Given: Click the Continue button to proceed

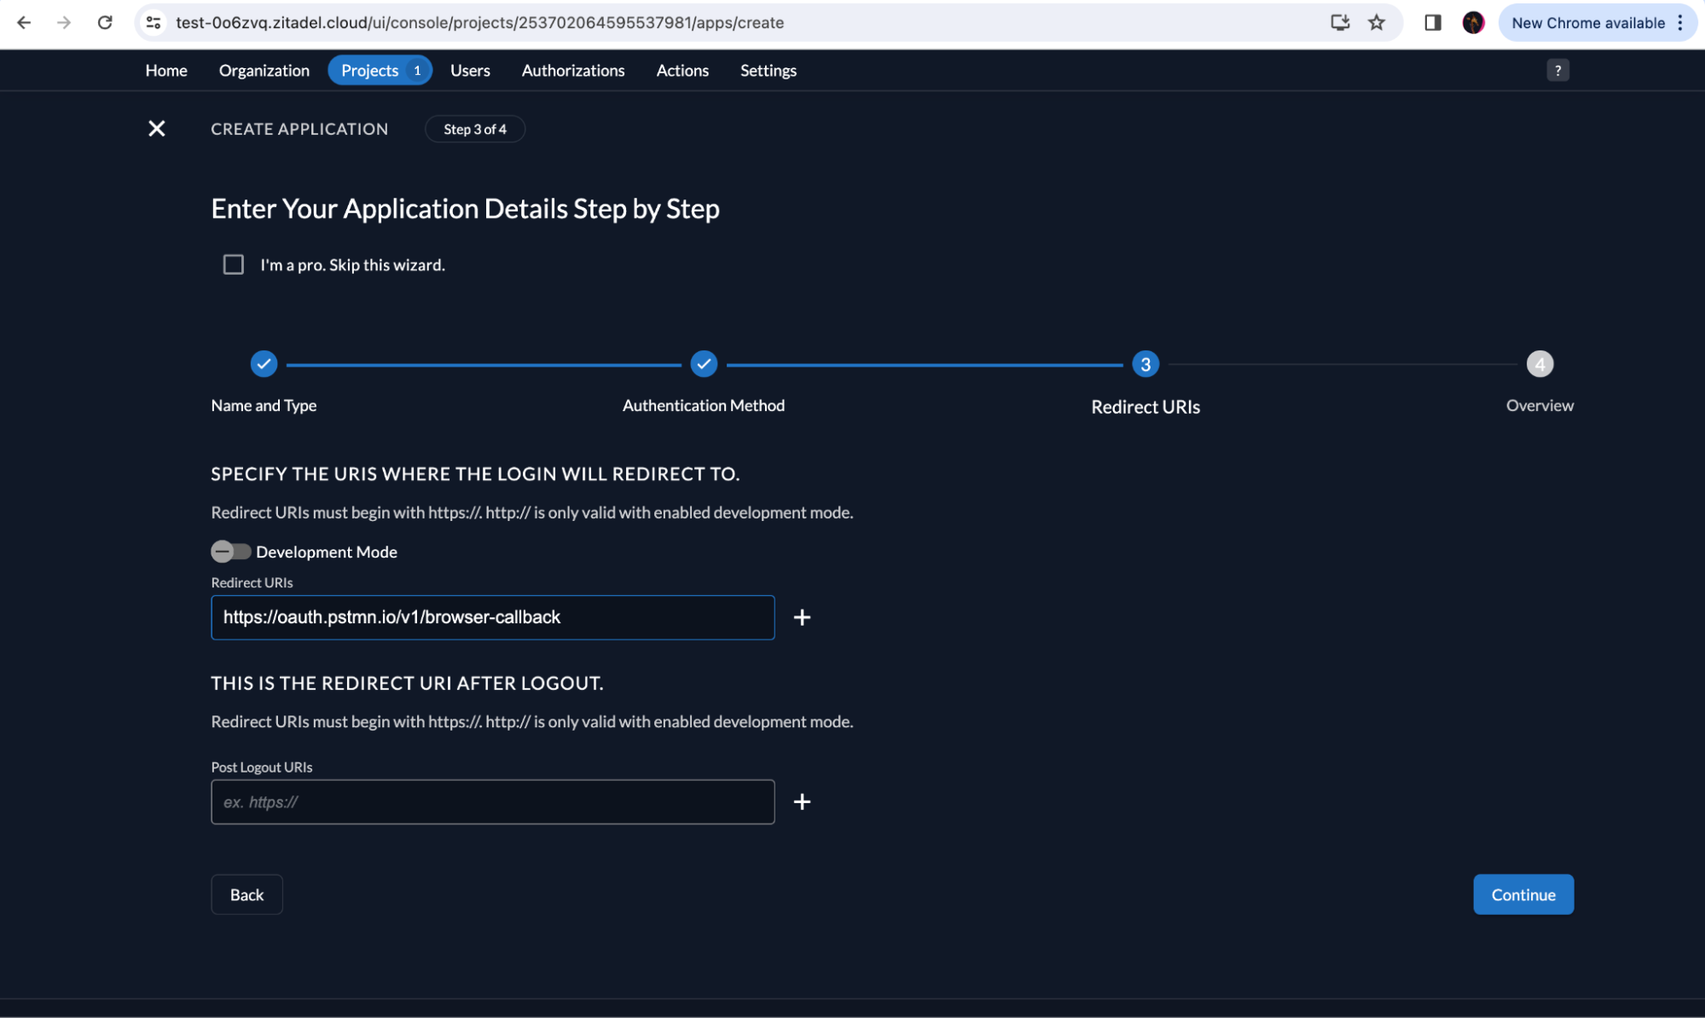Looking at the screenshot, I should (1523, 894).
